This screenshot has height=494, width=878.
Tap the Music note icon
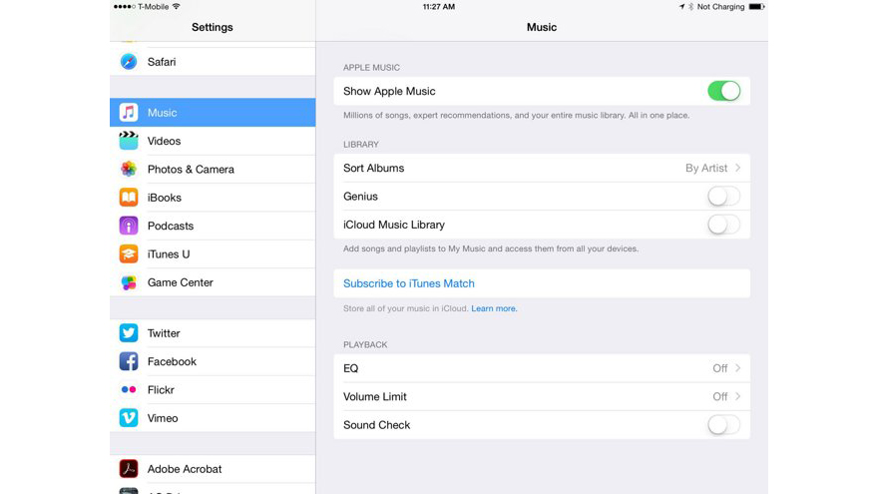coord(129,113)
